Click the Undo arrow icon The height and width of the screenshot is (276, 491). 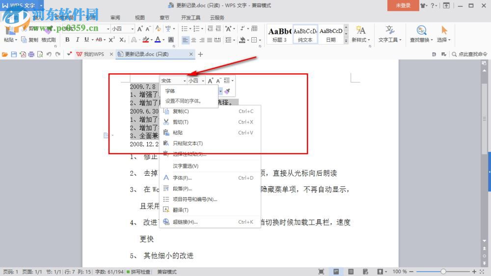49,54
